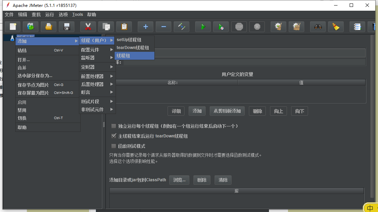Screen dimensions: 378x212
Task: Expand the 断言 submenu
Action: (x=97, y=92)
